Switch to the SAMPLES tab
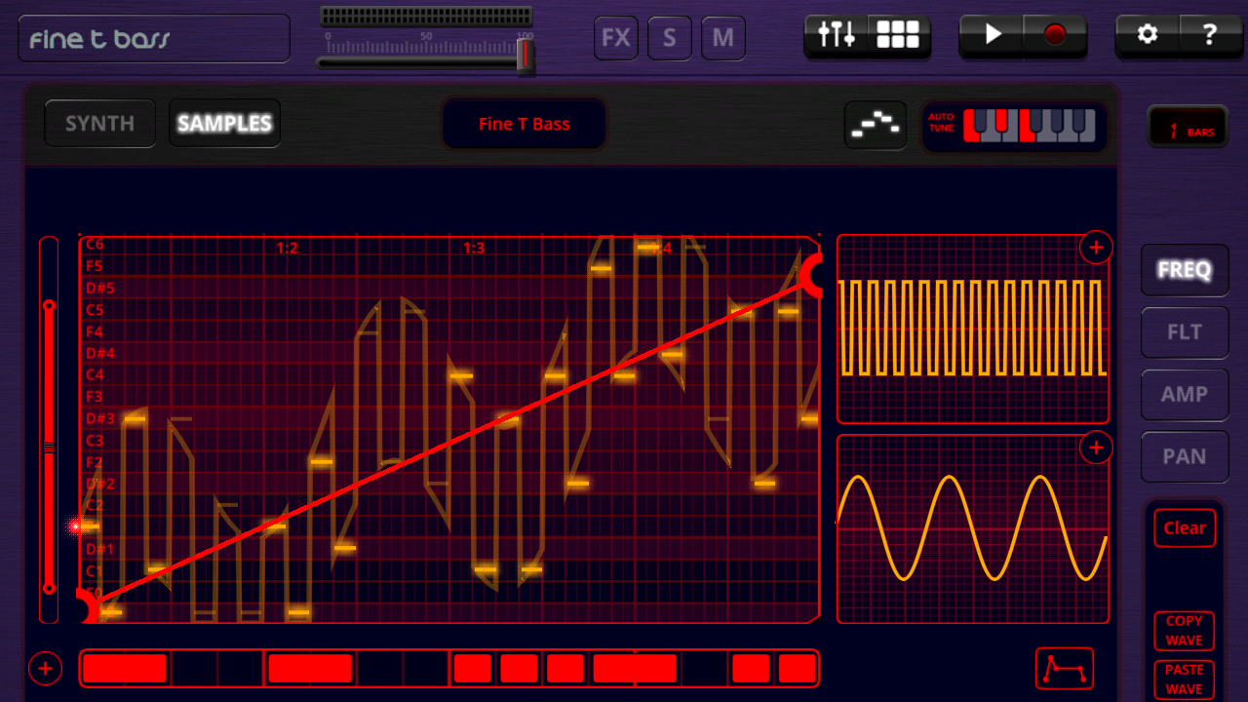Viewport: 1248px width, 702px height. point(224,123)
